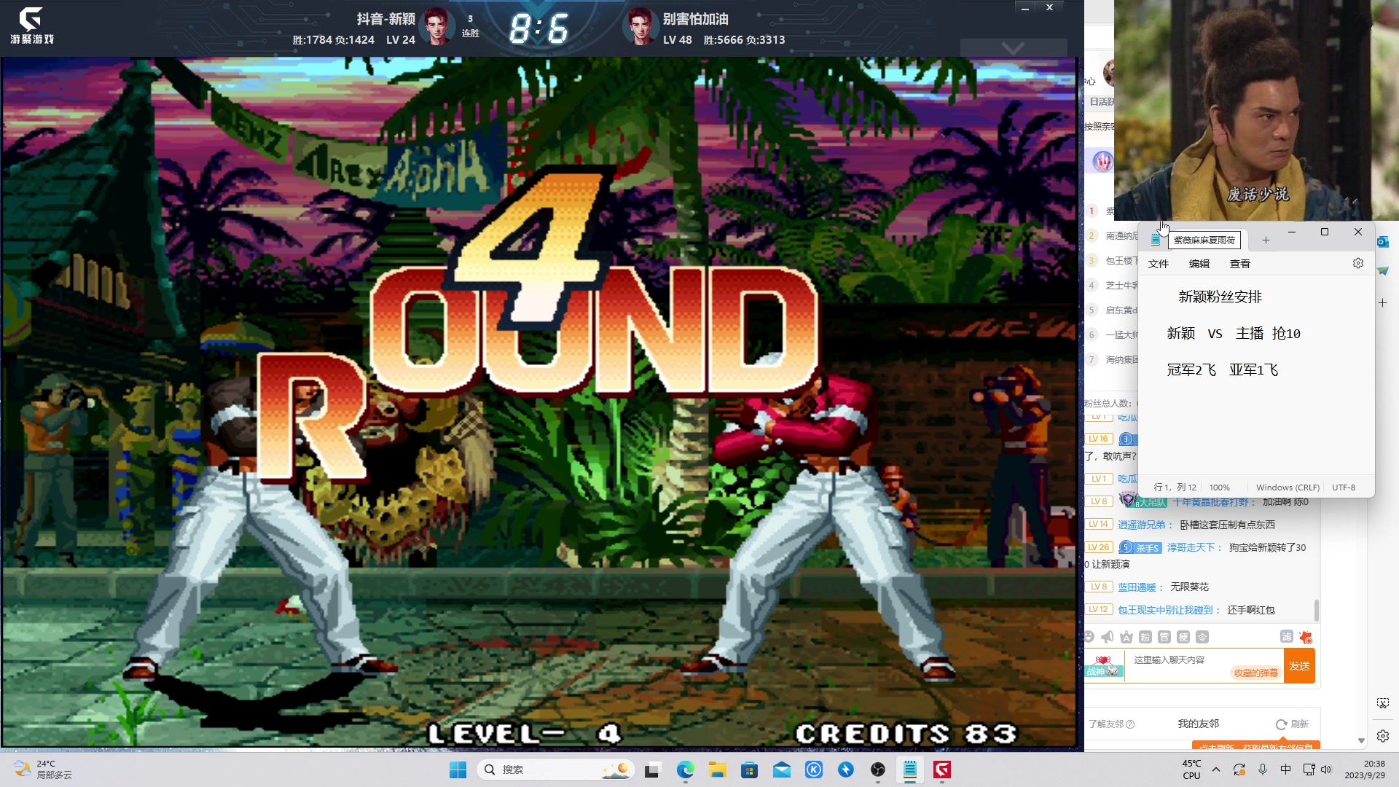Open the paper plane icon in the side panel

click(1383, 270)
